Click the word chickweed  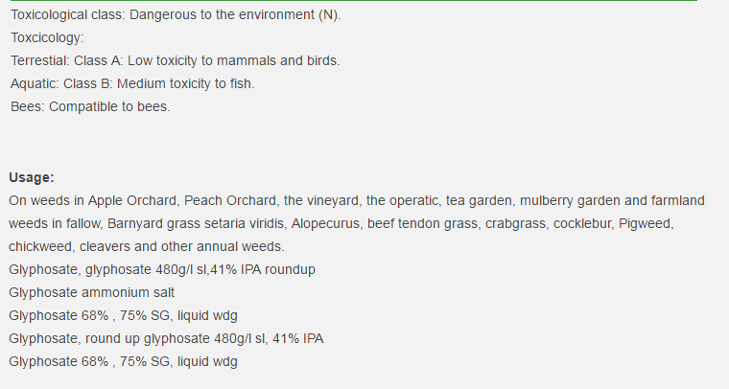[40, 246]
